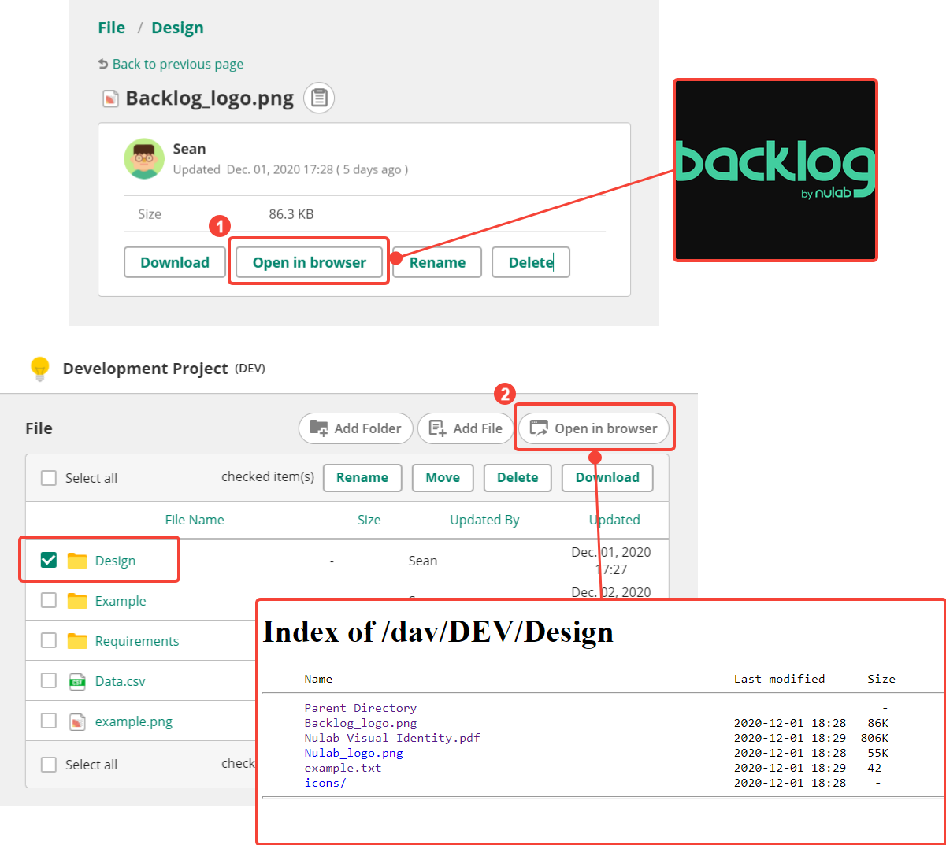Go to File in the breadcrumb

[112, 28]
